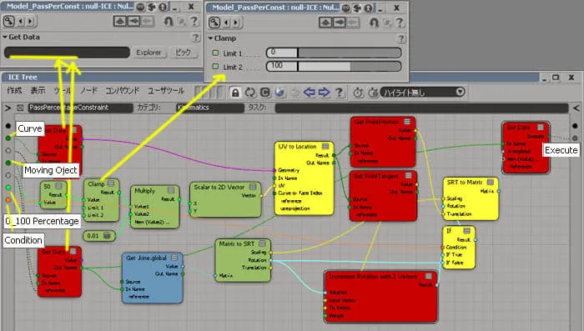Toggle the Limit 1 animation checkbox
Viewport: 584px width, 331px height.
pos(215,53)
